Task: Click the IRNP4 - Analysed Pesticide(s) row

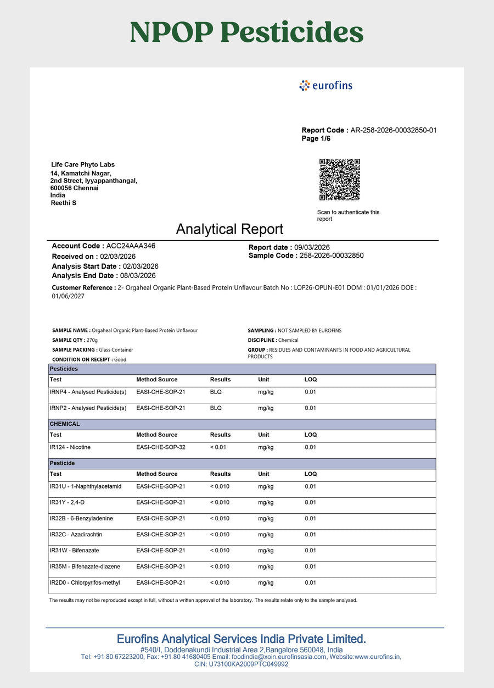Action: pyautogui.click(x=242, y=395)
